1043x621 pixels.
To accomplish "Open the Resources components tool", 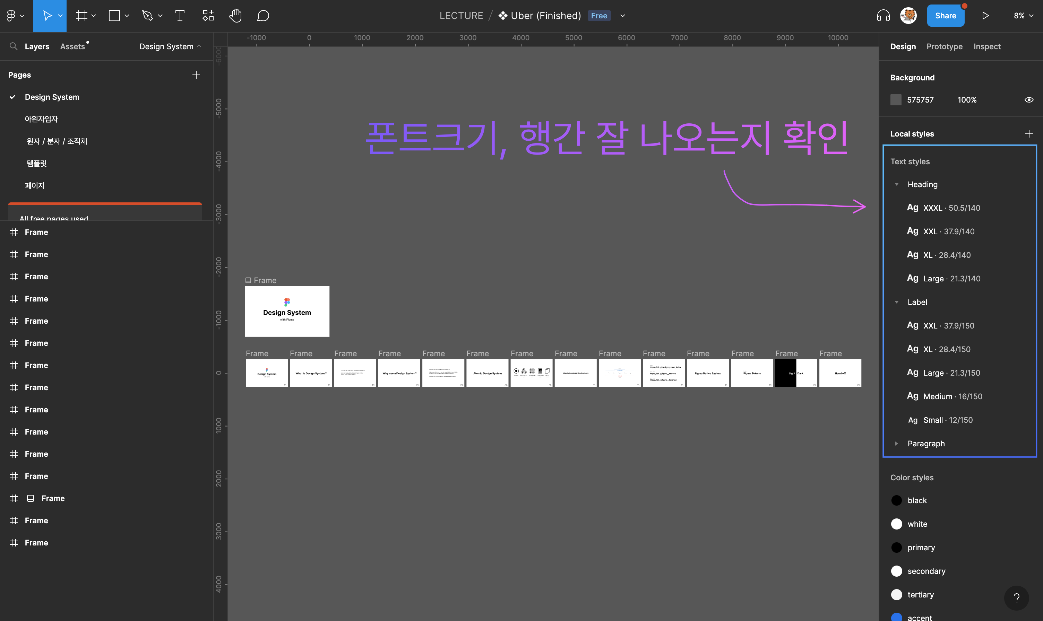I will [x=208, y=16].
